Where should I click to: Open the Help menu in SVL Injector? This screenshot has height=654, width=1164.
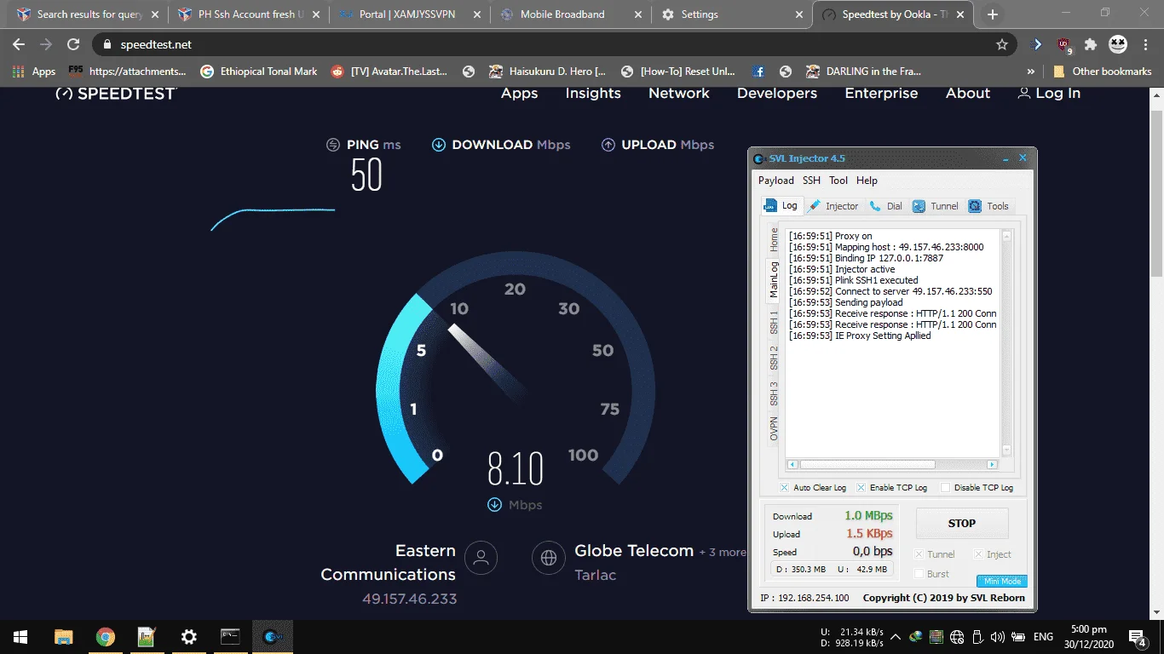tap(867, 181)
